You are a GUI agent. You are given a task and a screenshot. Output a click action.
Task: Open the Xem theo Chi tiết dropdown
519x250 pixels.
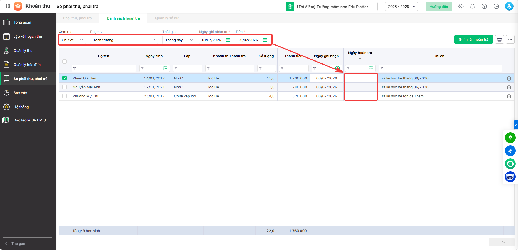click(x=72, y=40)
